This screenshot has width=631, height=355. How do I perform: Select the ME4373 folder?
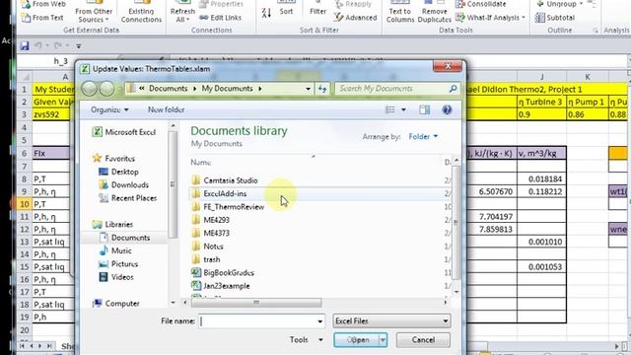[210, 233]
